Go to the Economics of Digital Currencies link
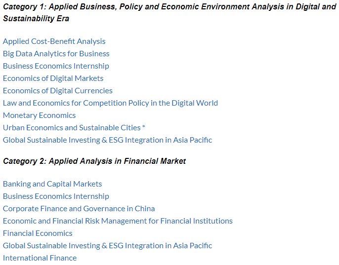 pos(57,90)
